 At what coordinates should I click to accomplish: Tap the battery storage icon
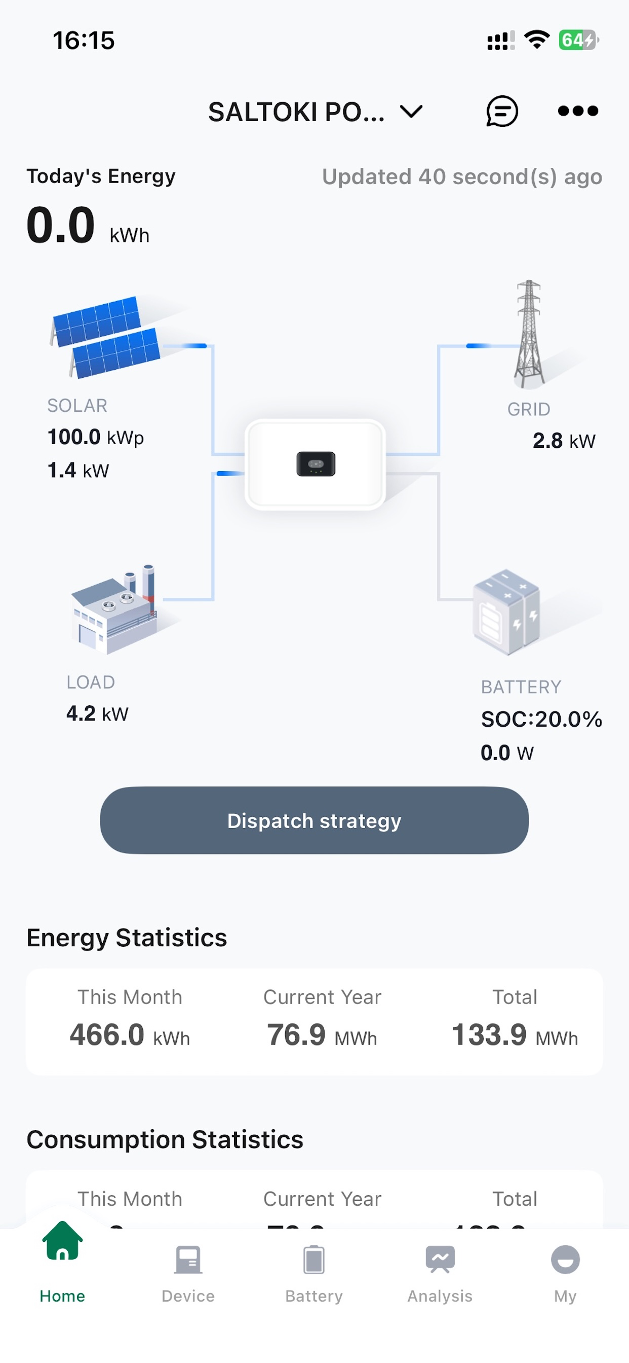[x=507, y=614]
